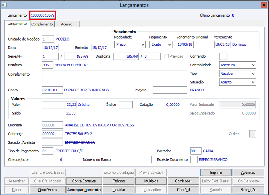Click the Imprimir button
Viewport: 269px width, 195px height.
[216, 172]
